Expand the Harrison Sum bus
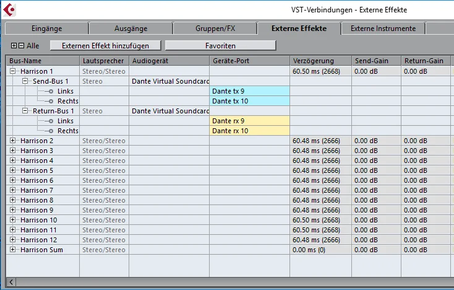The image size is (454, 290). point(13,249)
